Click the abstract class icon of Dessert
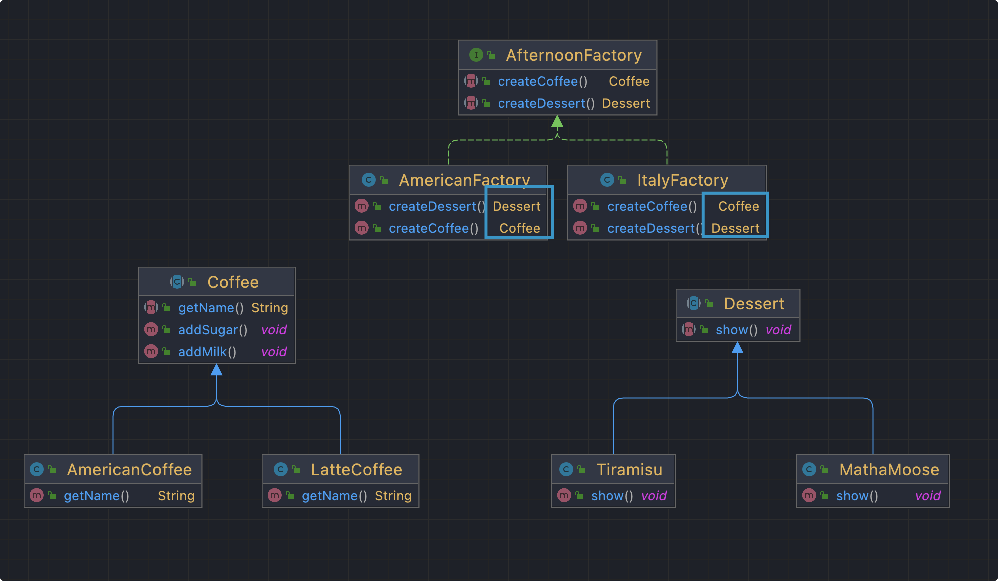Image resolution: width=998 pixels, height=581 pixels. [x=693, y=303]
